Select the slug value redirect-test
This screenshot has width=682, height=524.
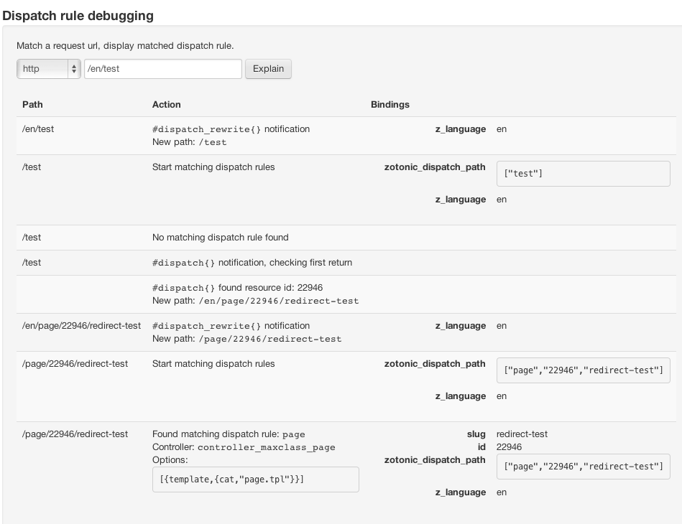522,434
